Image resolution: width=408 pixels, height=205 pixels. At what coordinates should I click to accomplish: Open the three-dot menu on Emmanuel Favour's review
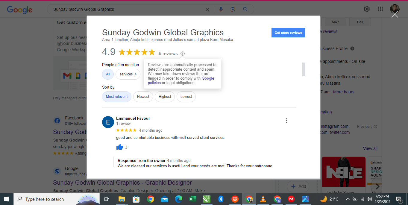pos(286,121)
